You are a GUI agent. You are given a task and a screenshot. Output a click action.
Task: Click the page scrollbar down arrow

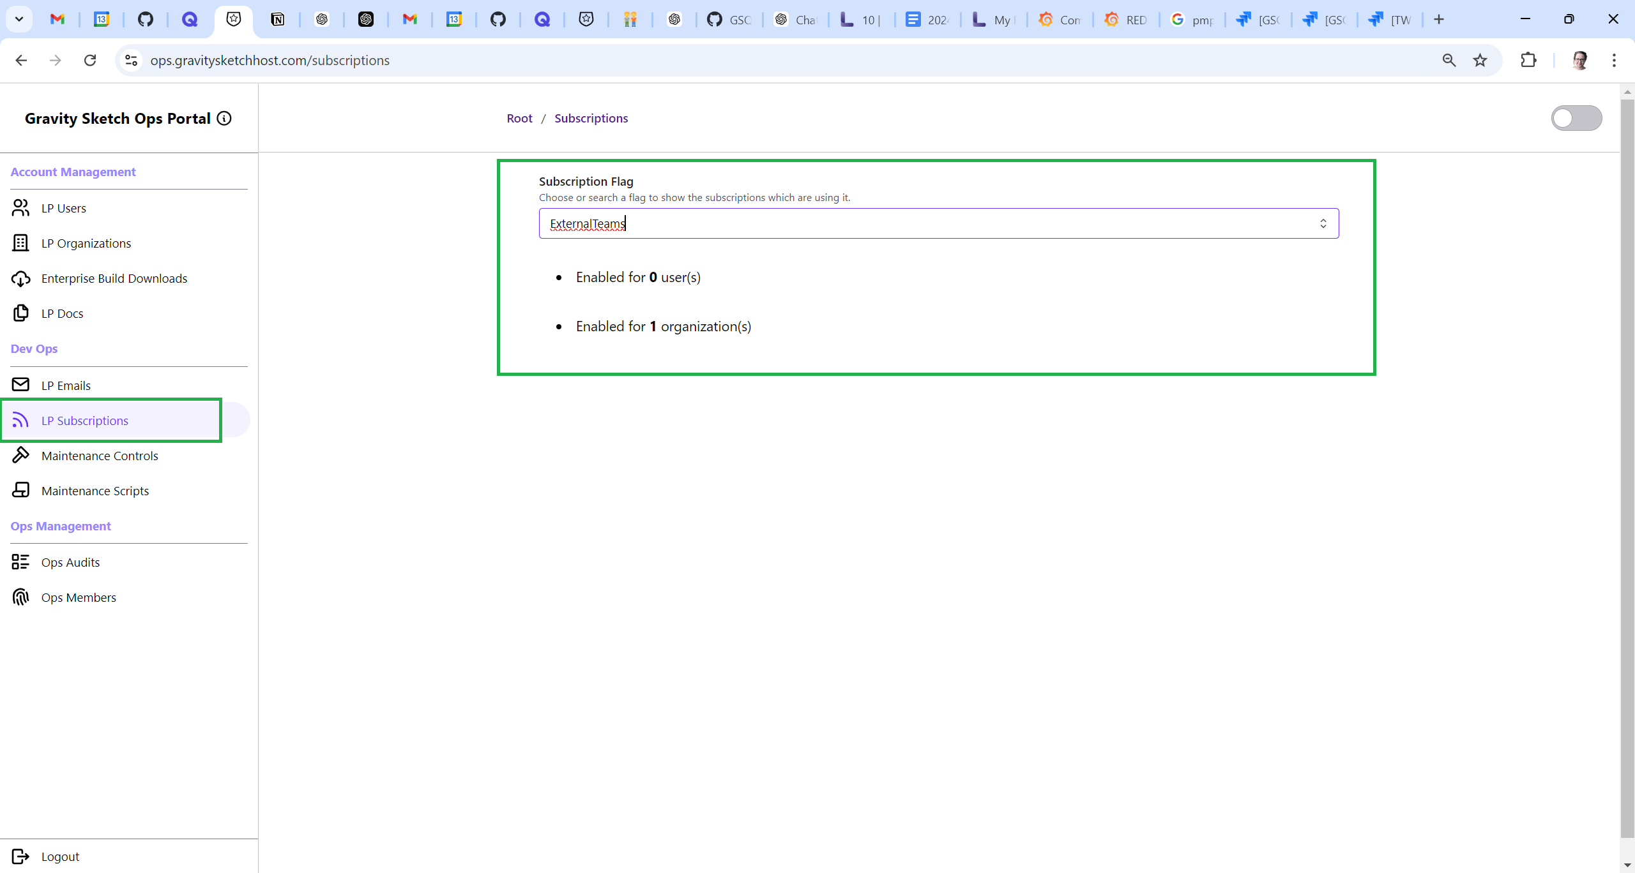pyautogui.click(x=1627, y=865)
